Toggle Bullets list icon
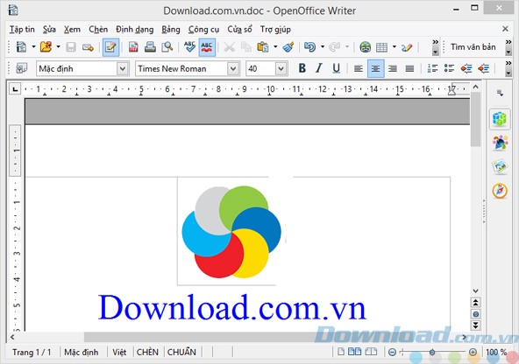 point(449,68)
